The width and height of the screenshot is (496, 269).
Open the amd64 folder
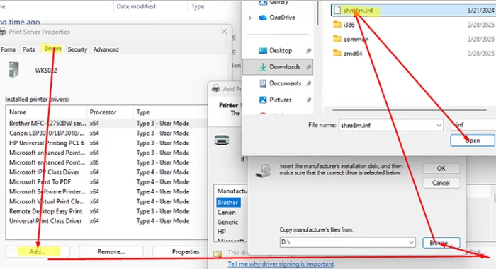(x=353, y=53)
